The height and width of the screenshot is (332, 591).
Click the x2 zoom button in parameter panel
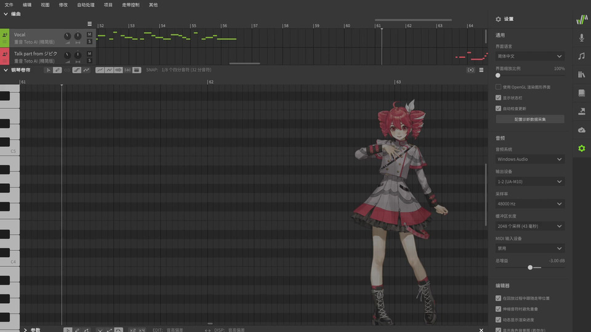click(132, 330)
